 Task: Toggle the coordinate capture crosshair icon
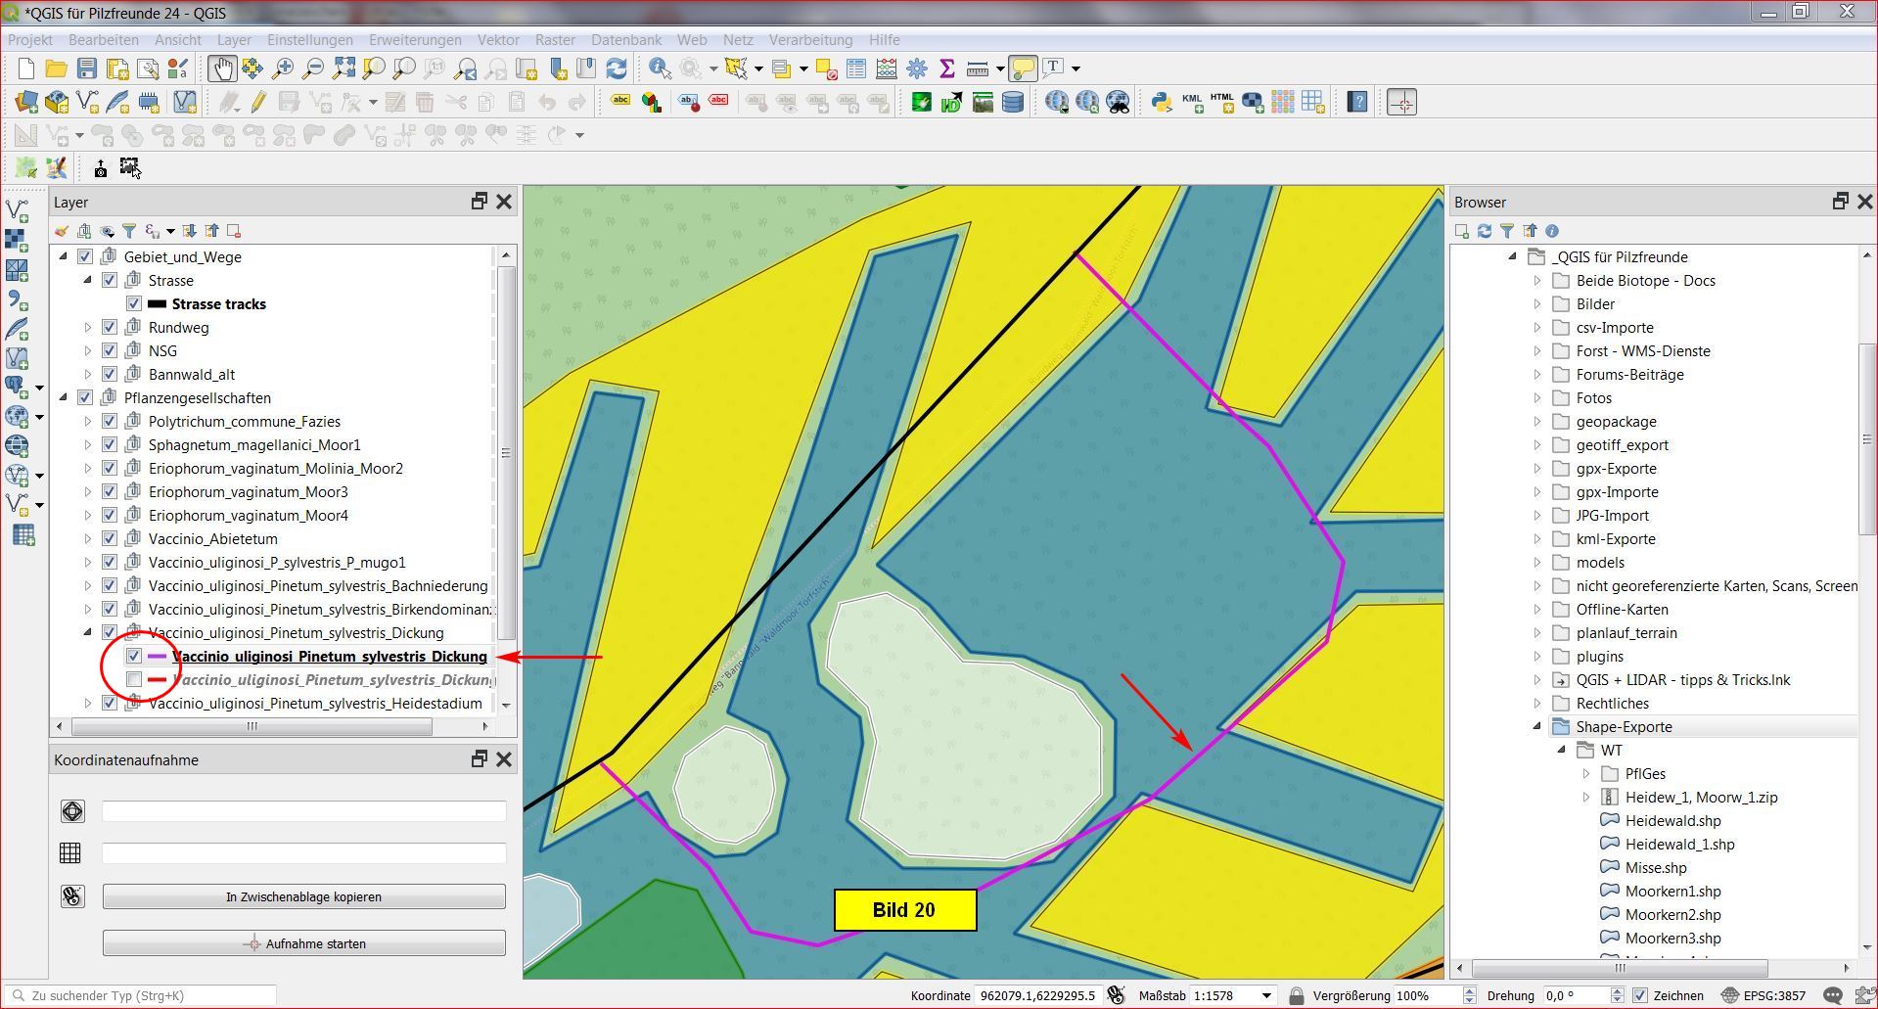[1401, 102]
